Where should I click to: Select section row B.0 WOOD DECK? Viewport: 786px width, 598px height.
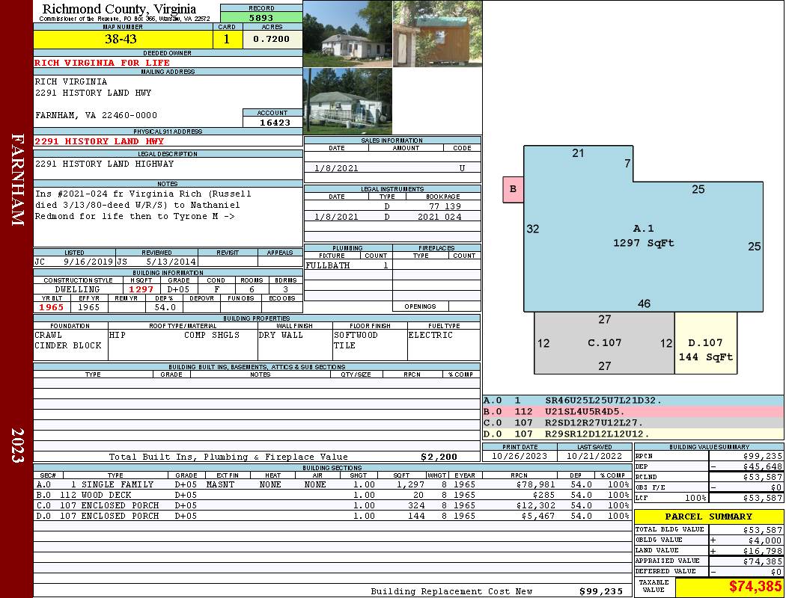coord(332,495)
